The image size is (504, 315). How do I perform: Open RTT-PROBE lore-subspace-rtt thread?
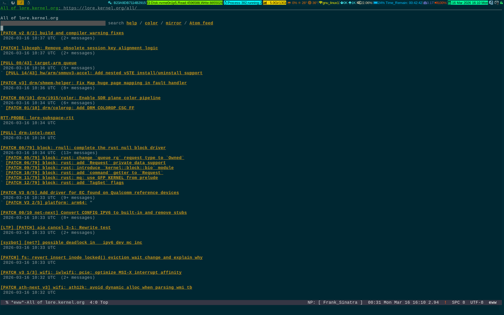[x=37, y=118]
